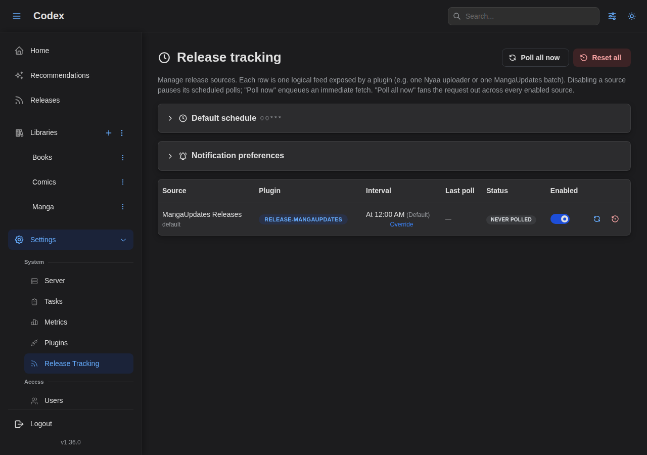Click the Source column header

coord(174,191)
